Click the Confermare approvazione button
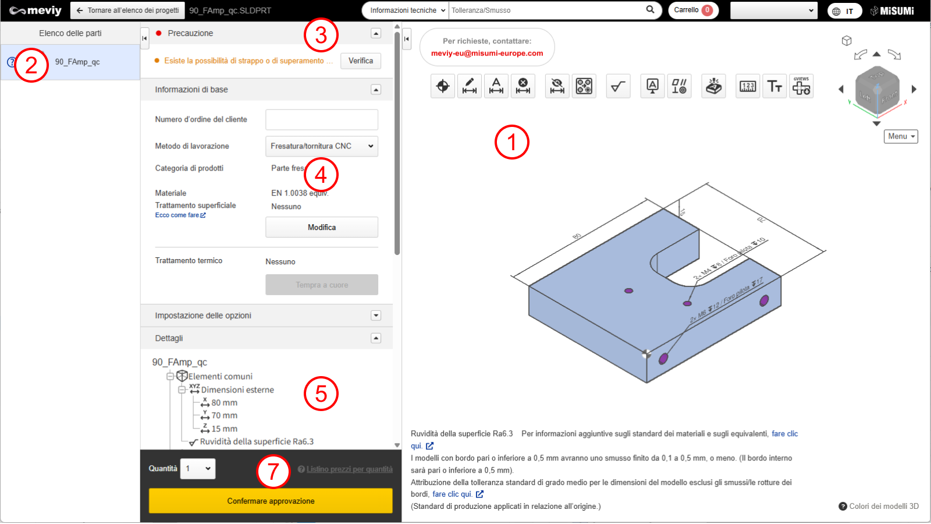Viewport: 931px width, 524px height. (x=271, y=501)
